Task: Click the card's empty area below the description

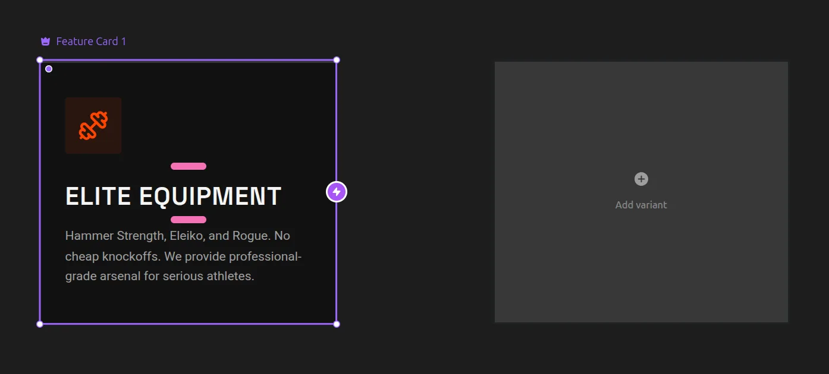Action: coord(188,304)
